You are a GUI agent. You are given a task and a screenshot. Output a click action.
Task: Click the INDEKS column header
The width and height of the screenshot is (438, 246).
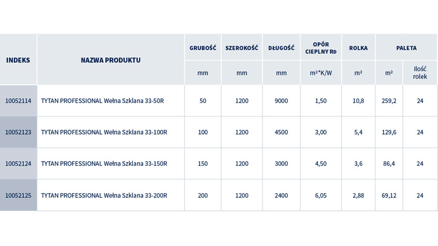pos(18,60)
